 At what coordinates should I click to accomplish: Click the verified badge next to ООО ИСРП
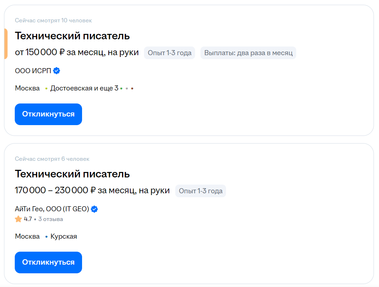point(56,71)
